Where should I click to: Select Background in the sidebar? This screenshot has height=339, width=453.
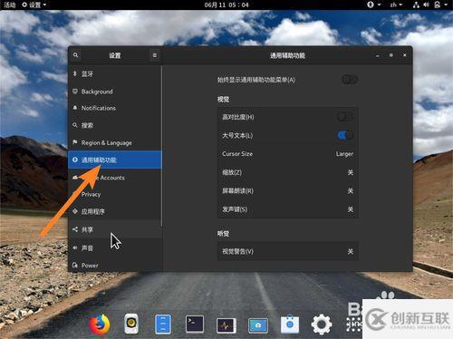click(x=115, y=92)
